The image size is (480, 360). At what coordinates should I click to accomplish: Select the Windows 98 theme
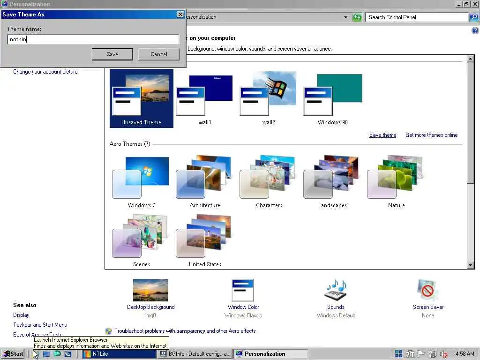pyautogui.click(x=333, y=99)
